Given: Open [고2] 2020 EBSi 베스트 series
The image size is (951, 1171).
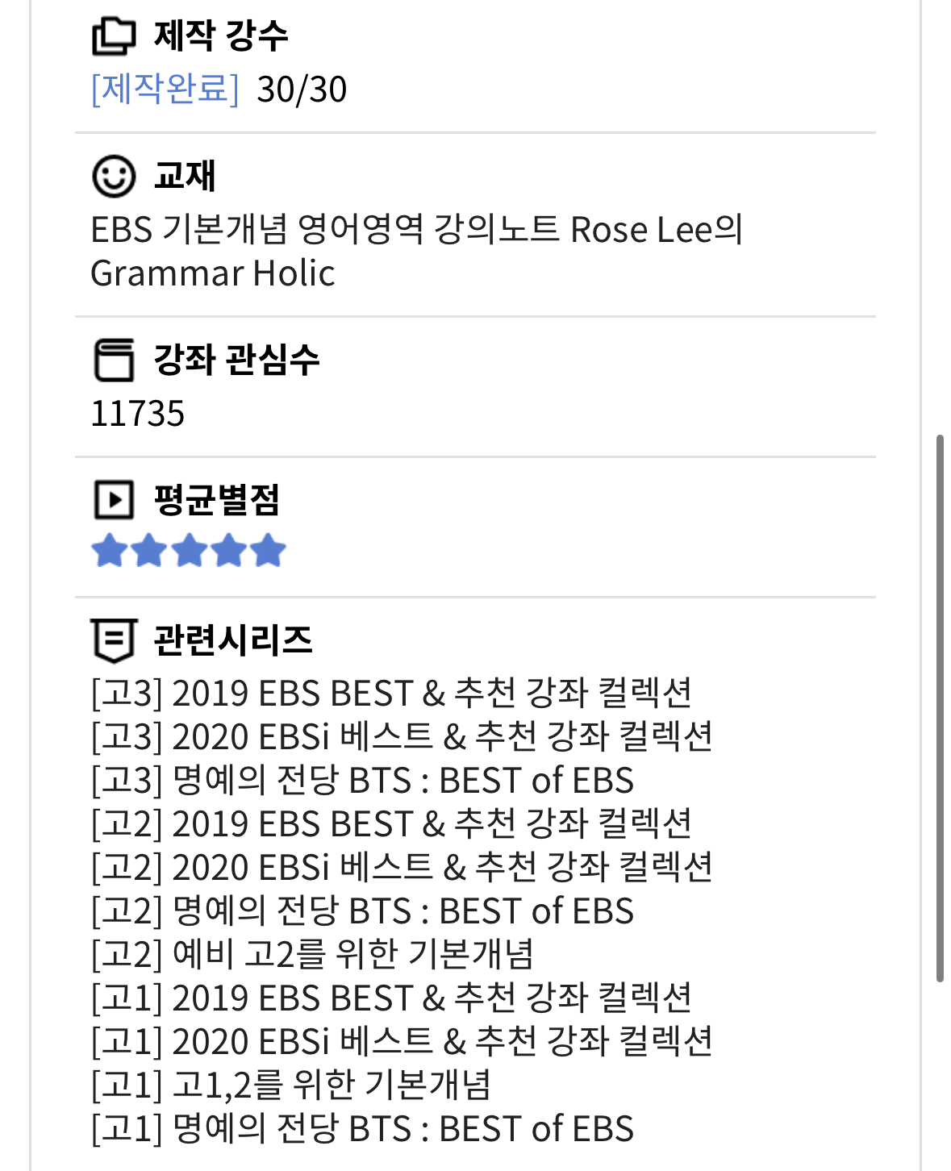Looking at the screenshot, I should tap(403, 868).
